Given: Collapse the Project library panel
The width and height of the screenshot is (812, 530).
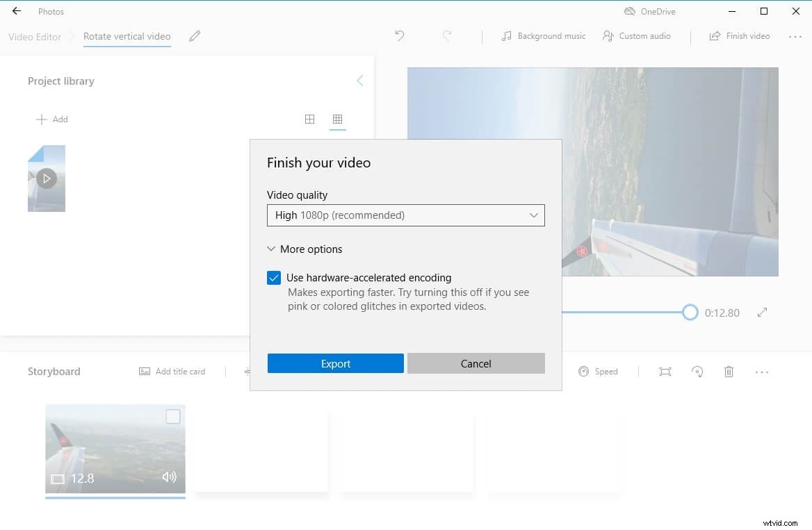Looking at the screenshot, I should (359, 80).
